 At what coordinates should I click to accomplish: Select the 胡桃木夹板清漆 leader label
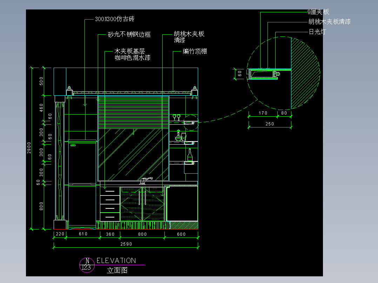pos(330,21)
